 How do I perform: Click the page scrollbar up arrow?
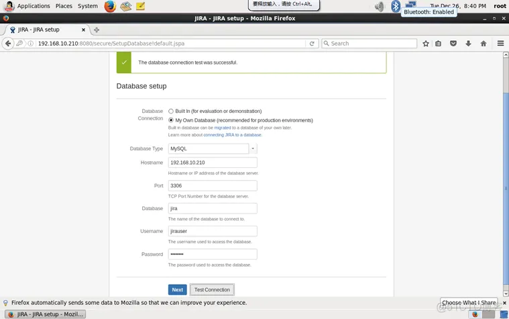(x=506, y=55)
